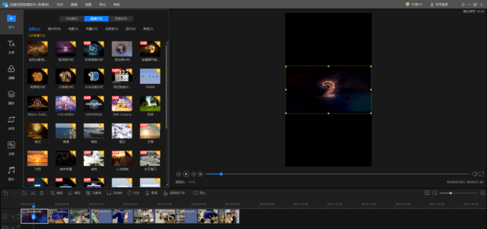Select the UNIVERSAL intro thumbnail
Viewport: 487px width, 229px height.
point(94,103)
